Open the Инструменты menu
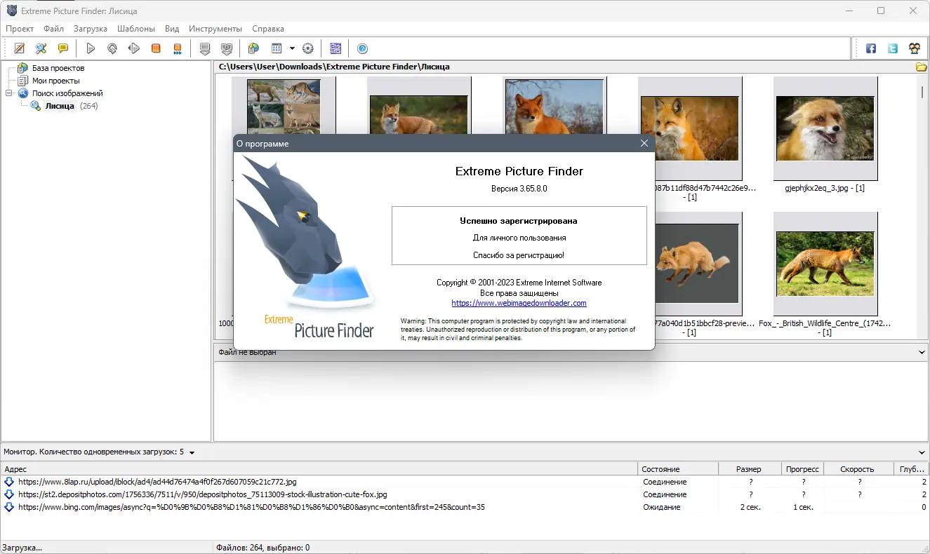Image resolution: width=930 pixels, height=554 pixels. [215, 29]
